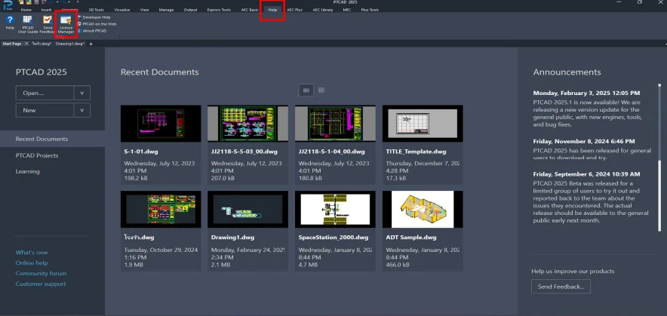Open Developer Help
This screenshot has width=667, height=316.
[94, 17]
